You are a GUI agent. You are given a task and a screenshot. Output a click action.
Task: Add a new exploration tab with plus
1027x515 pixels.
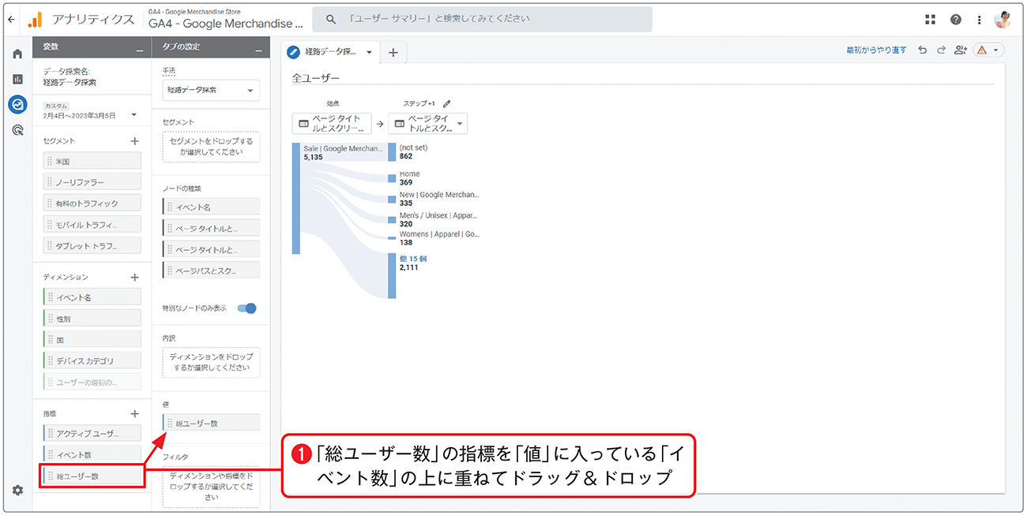393,52
